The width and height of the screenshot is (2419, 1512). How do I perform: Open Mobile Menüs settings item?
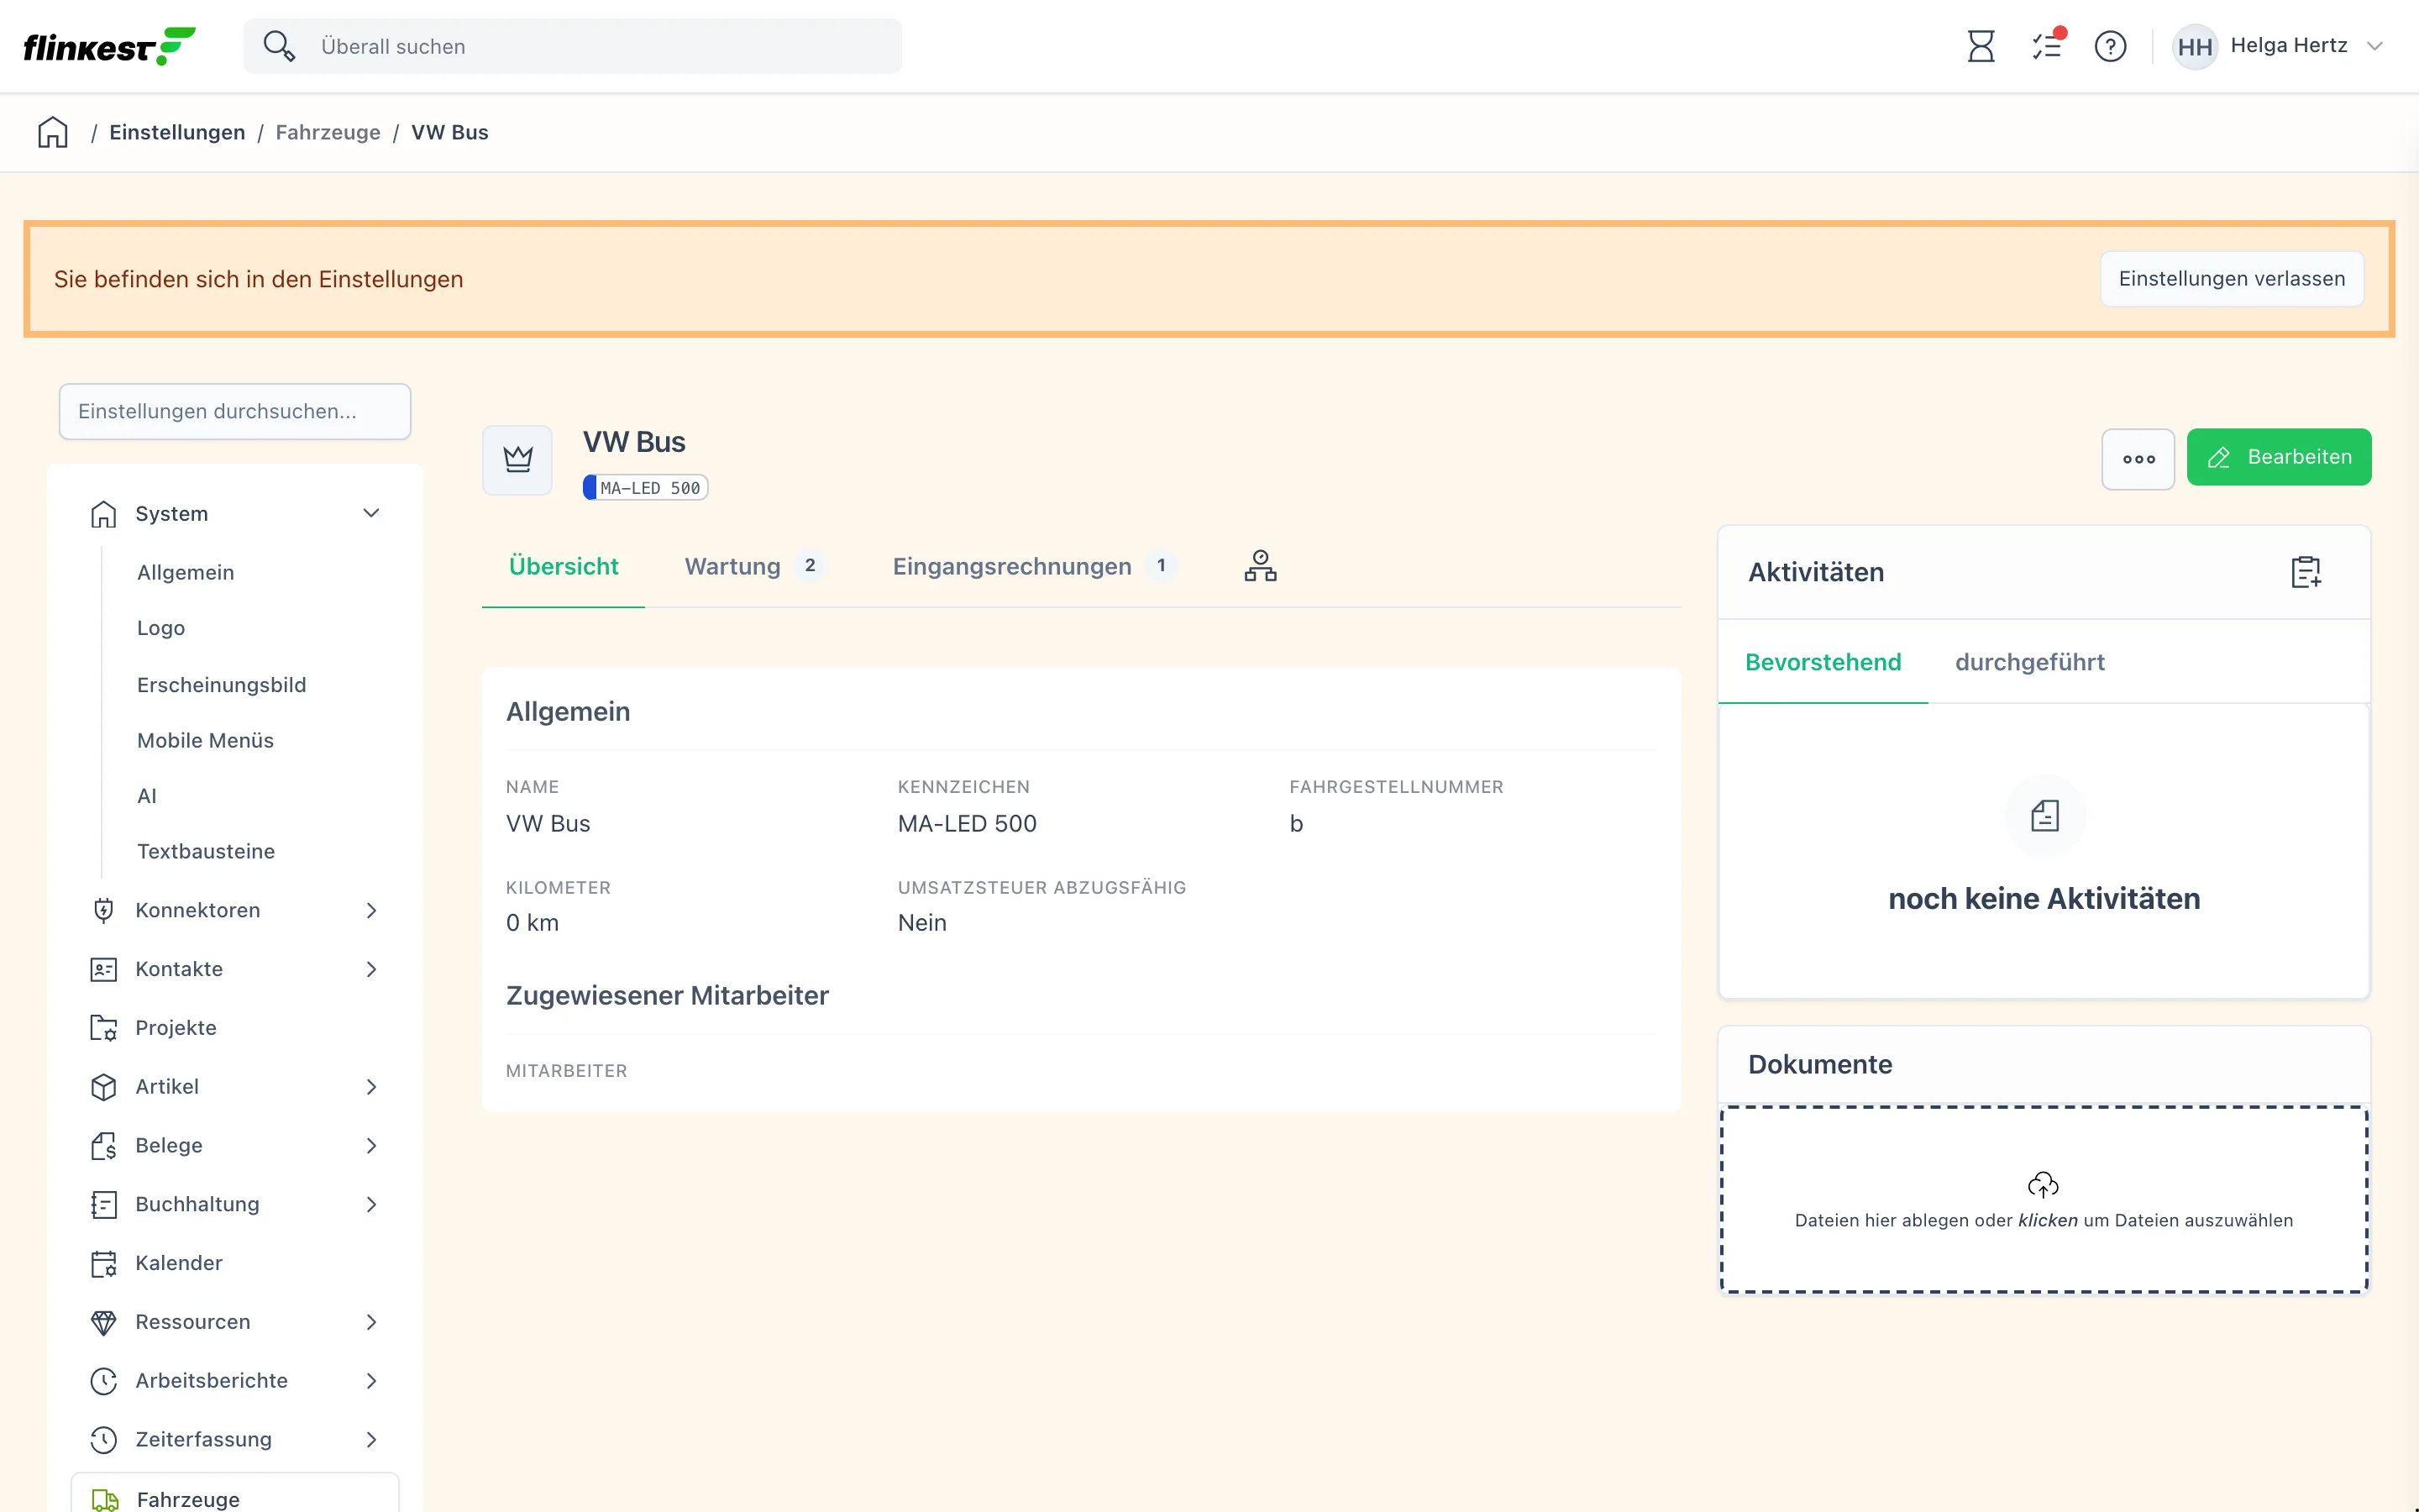coord(206,741)
